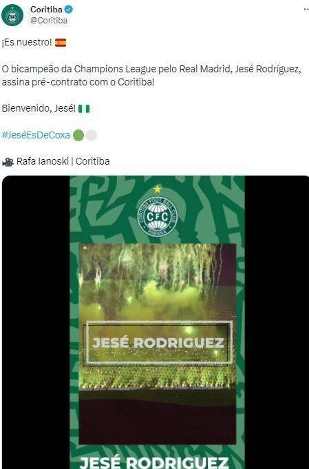Click the ¡Es nuestro! opening text
Screen dimensions: 309x469
pyautogui.click(x=27, y=43)
